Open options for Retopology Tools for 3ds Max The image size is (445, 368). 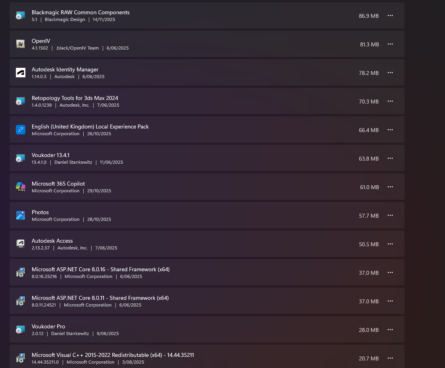(390, 101)
